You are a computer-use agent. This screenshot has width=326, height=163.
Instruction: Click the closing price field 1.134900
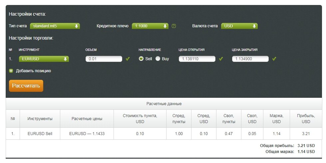[x=250, y=59]
